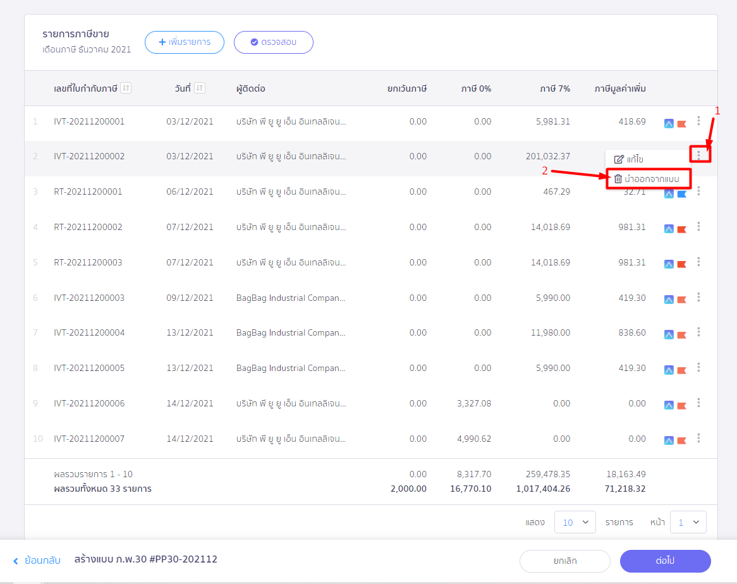Click the blue arrow icon on RT-20211200002 row
The image size is (737, 584).
[x=669, y=229]
